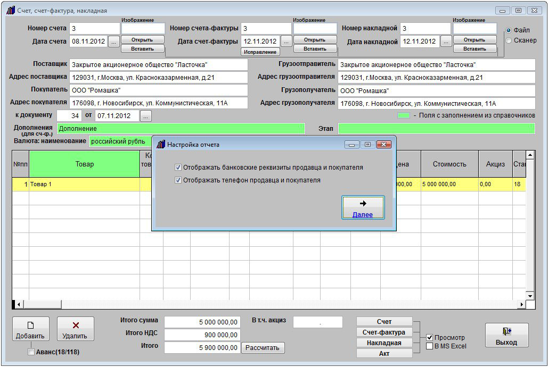Click the green Дополнение field

[181, 129]
